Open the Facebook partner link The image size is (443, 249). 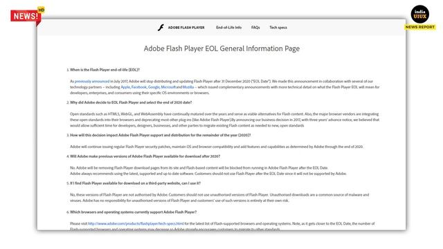click(x=139, y=87)
